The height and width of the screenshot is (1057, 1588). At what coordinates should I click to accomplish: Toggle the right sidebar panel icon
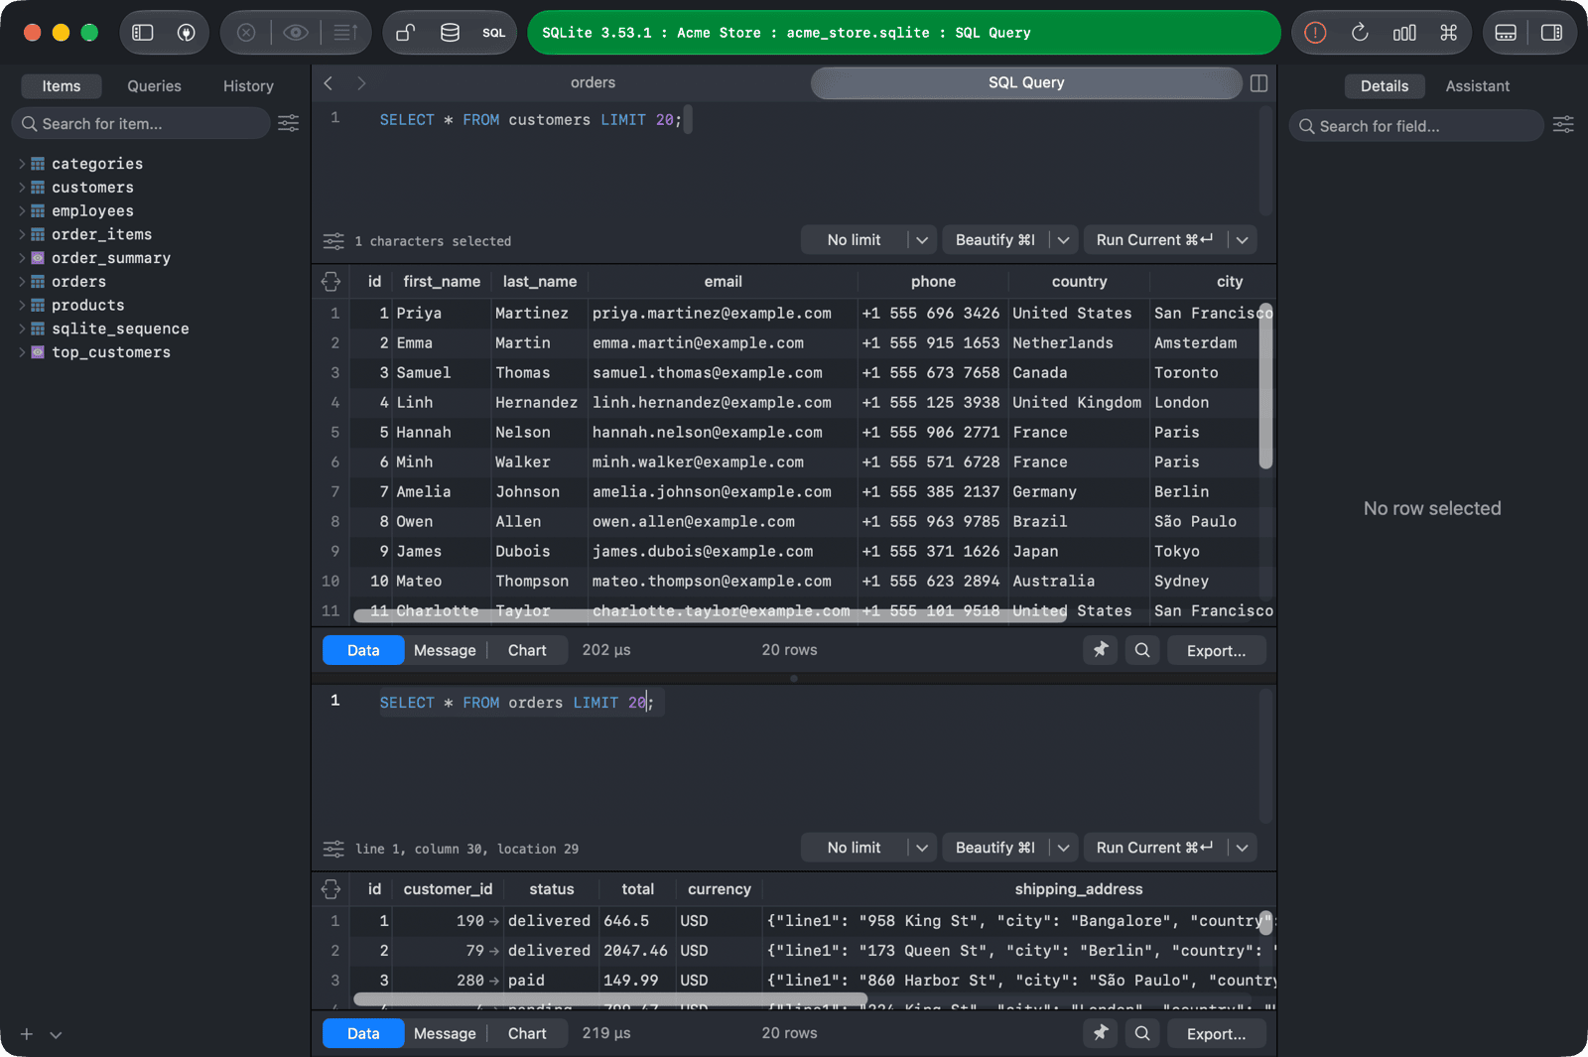[x=1551, y=33]
